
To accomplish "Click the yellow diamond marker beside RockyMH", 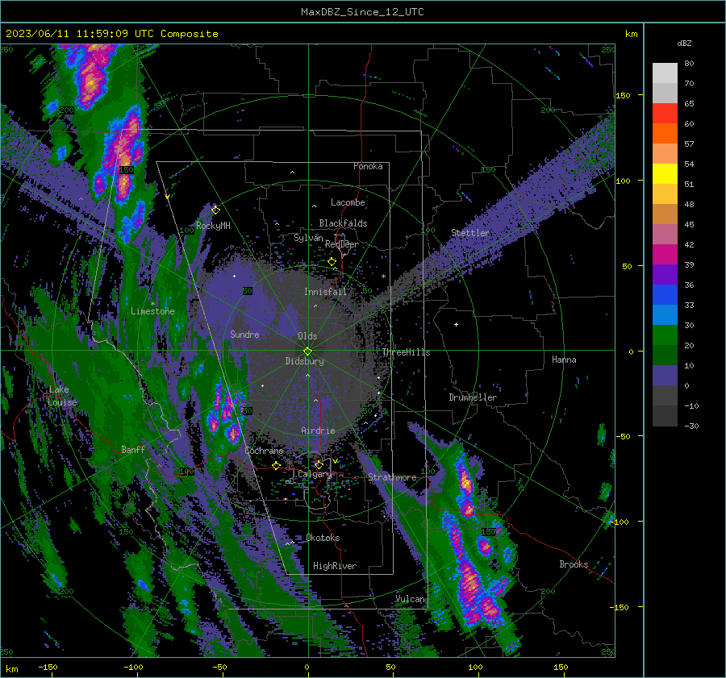I will pyautogui.click(x=215, y=210).
